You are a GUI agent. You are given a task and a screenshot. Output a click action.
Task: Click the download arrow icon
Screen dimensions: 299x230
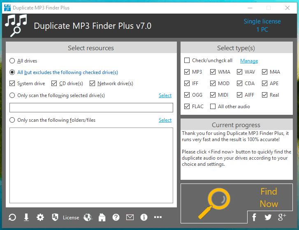coord(26,217)
